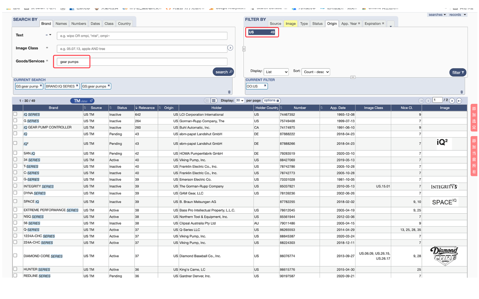Remove the GS:gear pump search tag
This screenshot has height=299, width=479.
[41, 86]
